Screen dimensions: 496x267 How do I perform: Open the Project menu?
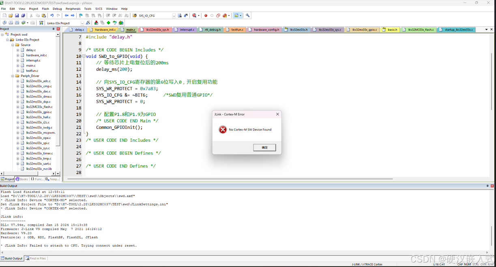pos(33,9)
